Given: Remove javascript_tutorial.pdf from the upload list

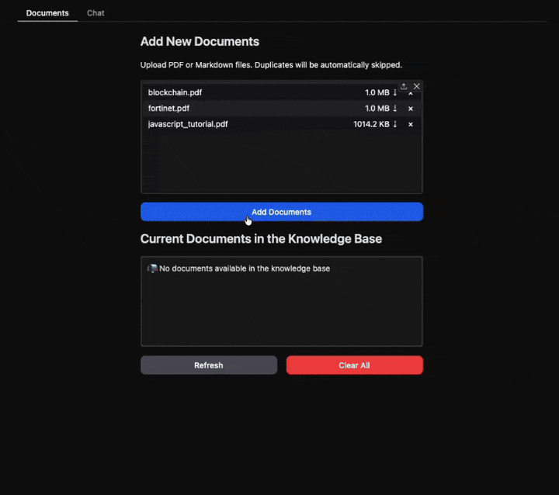Looking at the screenshot, I should [411, 124].
